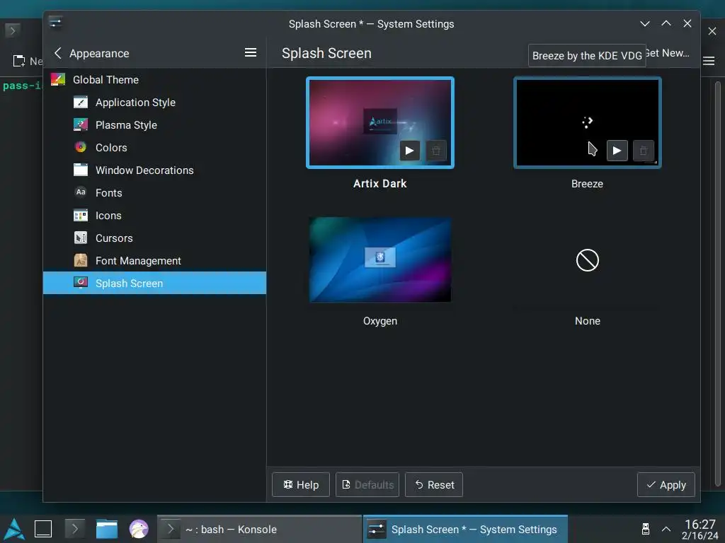Close the Konsole window

point(712,31)
